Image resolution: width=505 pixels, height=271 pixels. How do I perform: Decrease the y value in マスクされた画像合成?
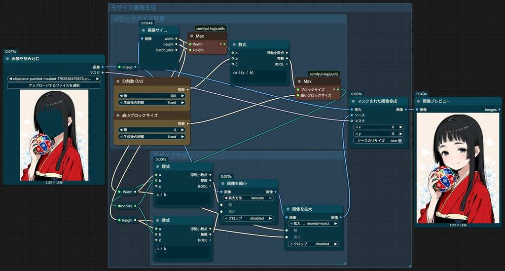pyautogui.click(x=356, y=134)
